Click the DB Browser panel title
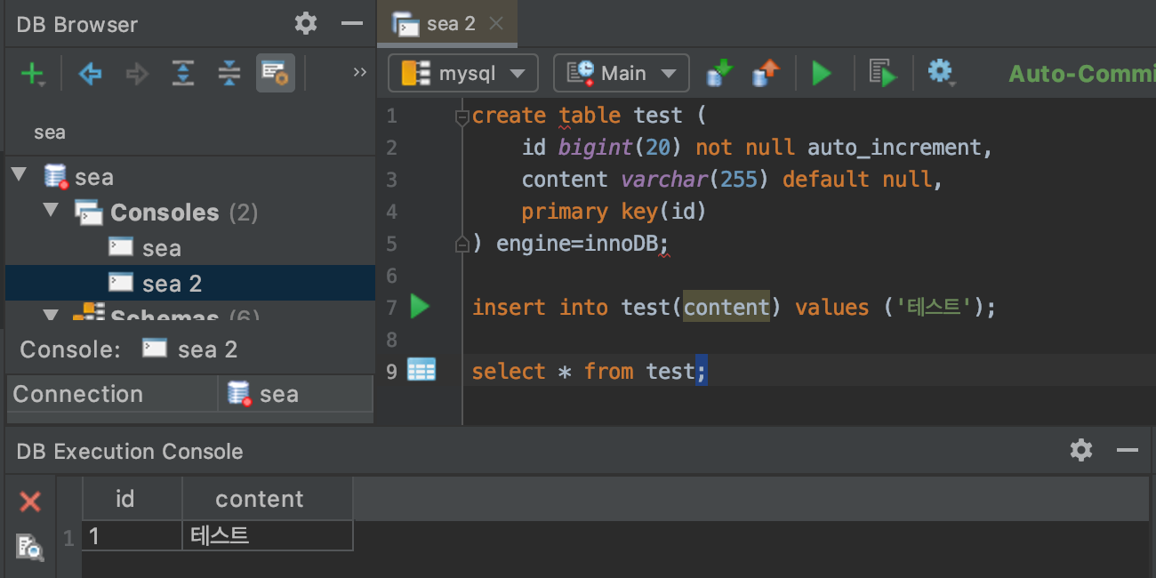 tap(77, 25)
